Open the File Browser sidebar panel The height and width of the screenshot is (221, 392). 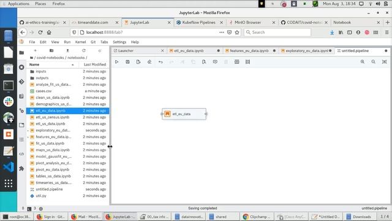tap(22, 53)
